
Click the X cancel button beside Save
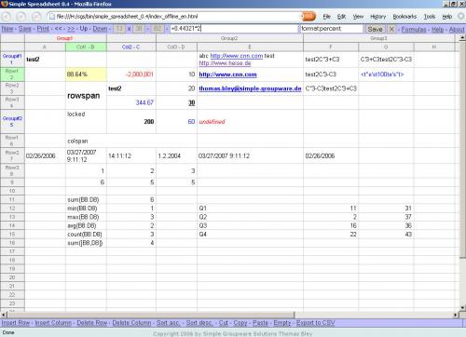(391, 29)
